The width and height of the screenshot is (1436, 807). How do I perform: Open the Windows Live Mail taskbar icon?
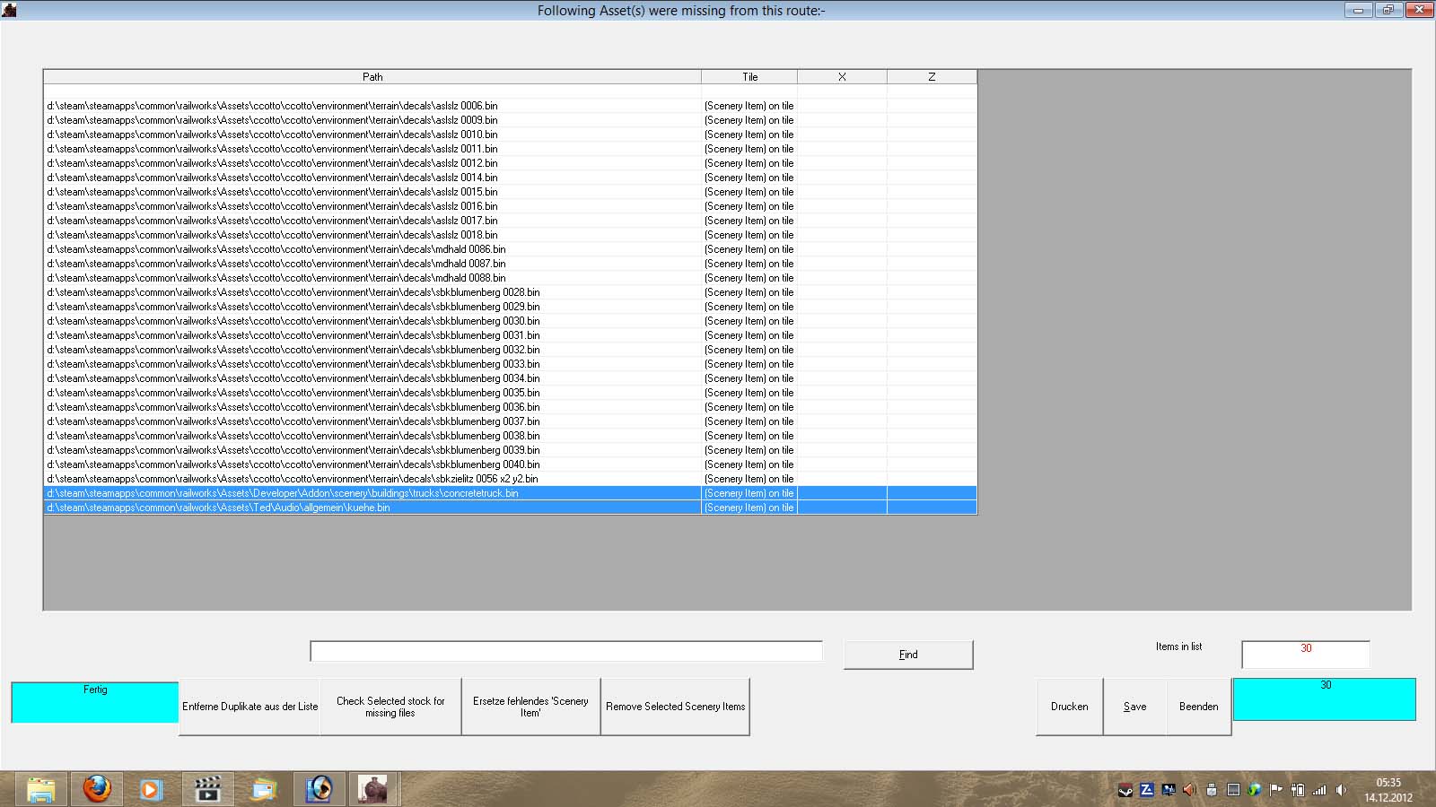pyautogui.click(x=264, y=789)
